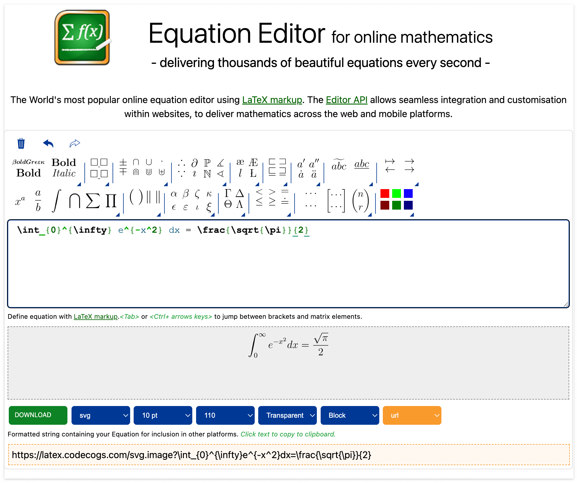The height and width of the screenshot is (483, 578).
Task: Click the redo arrow icon
Action: pyautogui.click(x=75, y=143)
